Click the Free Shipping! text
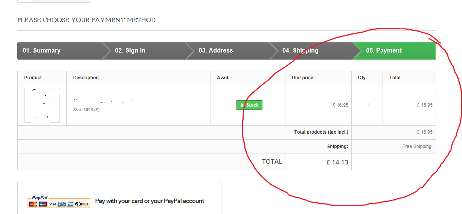462x214 pixels. click(417, 146)
